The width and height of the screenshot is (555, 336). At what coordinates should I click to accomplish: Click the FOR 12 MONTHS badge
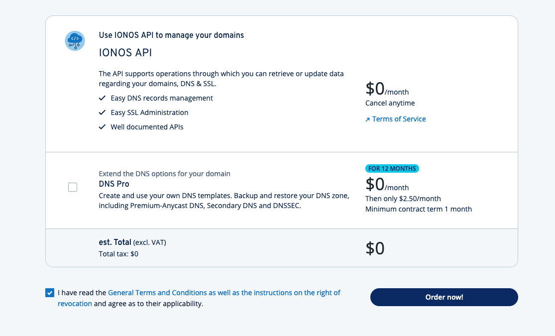pos(392,168)
